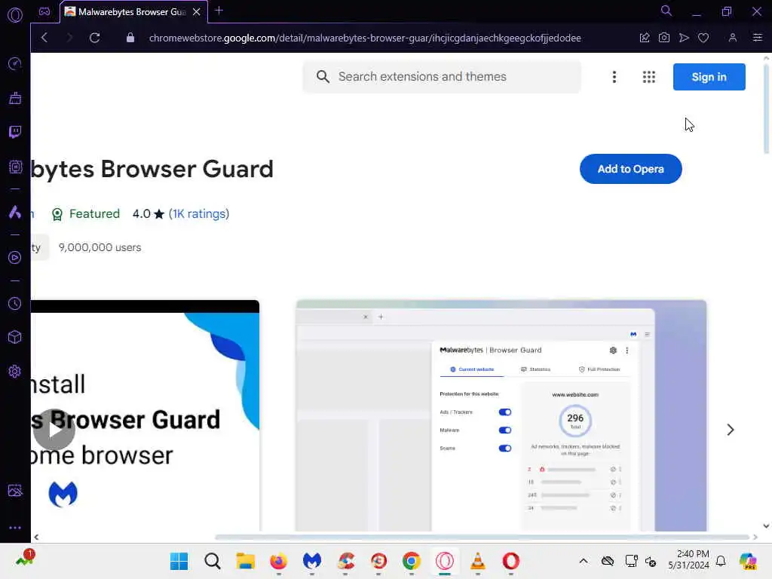The image size is (772, 579).
Task: Open Settings gear in sidebar
Action: [15, 371]
